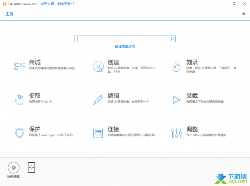Click the 光盘拷贝 description under 刻录
The image size is (250, 186).
pos(211,70)
